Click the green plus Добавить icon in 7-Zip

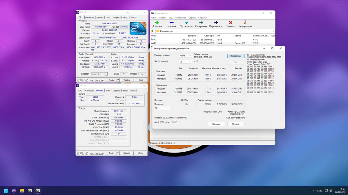coord(157,23)
